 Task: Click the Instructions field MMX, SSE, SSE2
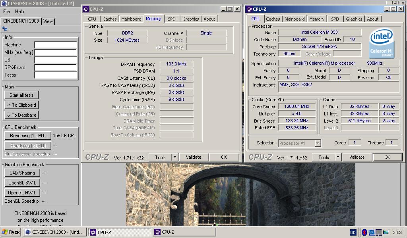pos(339,87)
